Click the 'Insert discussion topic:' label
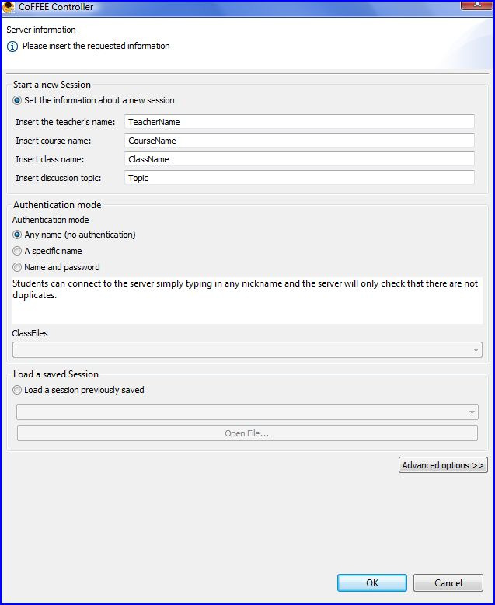The width and height of the screenshot is (495, 605). pyautogui.click(x=58, y=179)
